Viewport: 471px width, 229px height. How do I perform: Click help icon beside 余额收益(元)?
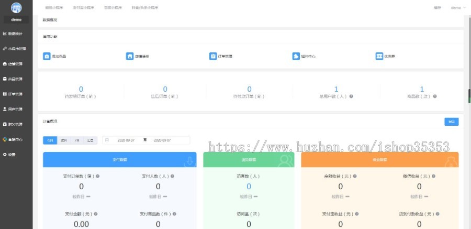point(355,177)
